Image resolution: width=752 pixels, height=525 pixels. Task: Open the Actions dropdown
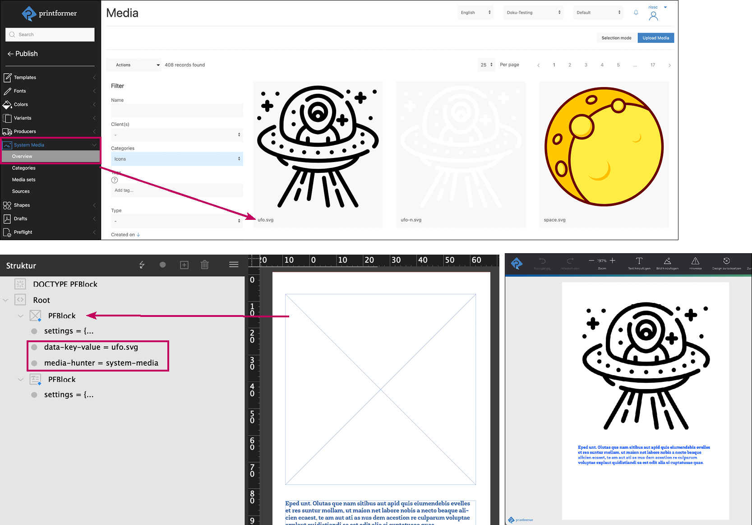134,65
